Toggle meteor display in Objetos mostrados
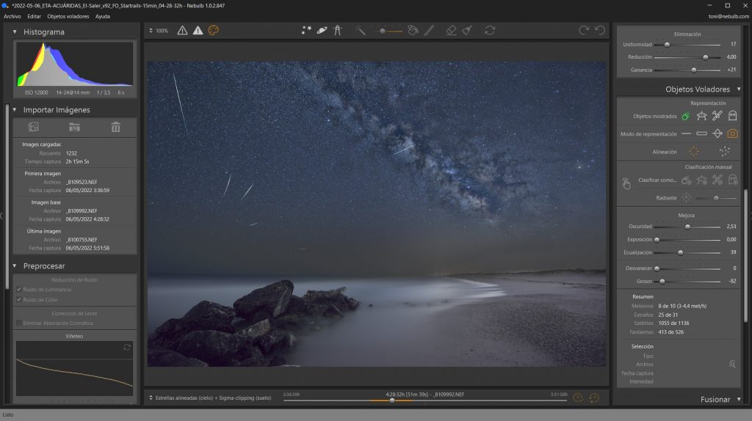752x421 pixels. [686, 116]
